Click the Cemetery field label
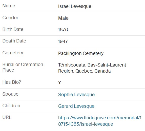This screenshot has width=145, height=131. point(13,53)
